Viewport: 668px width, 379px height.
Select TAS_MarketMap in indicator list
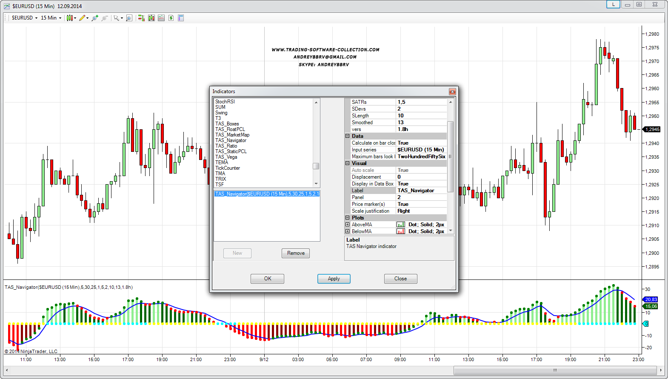coord(232,135)
